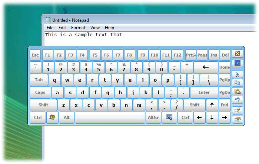Tap the letter g key

click(108, 92)
